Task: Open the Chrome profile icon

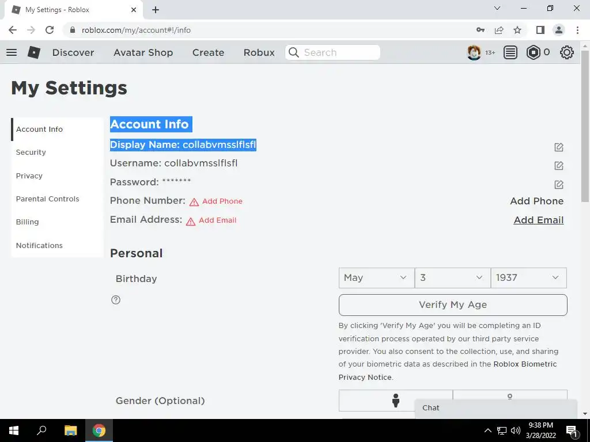Action: pos(559,30)
